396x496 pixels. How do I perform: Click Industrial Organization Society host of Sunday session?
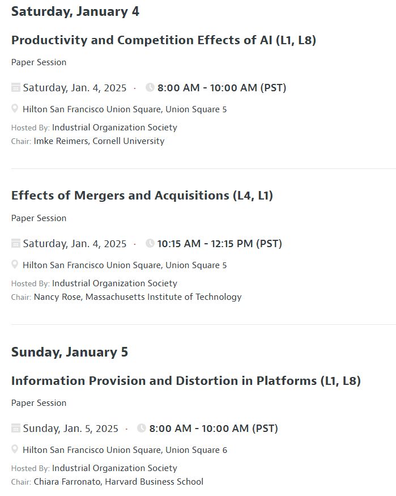pyautogui.click(x=114, y=468)
